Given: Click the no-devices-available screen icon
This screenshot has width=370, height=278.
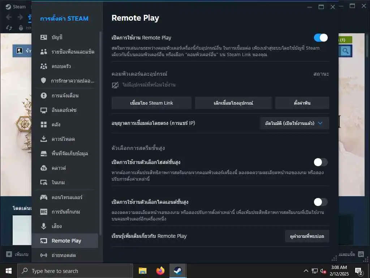Looking at the screenshot, I should [115, 85].
